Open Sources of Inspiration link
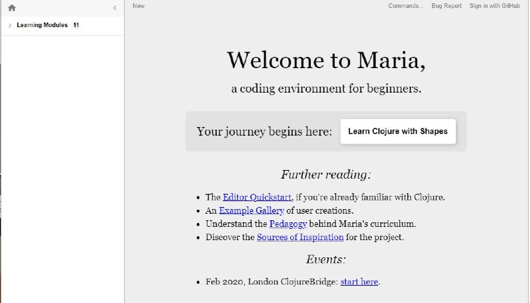Viewport: 530px width, 303px height. (x=300, y=238)
